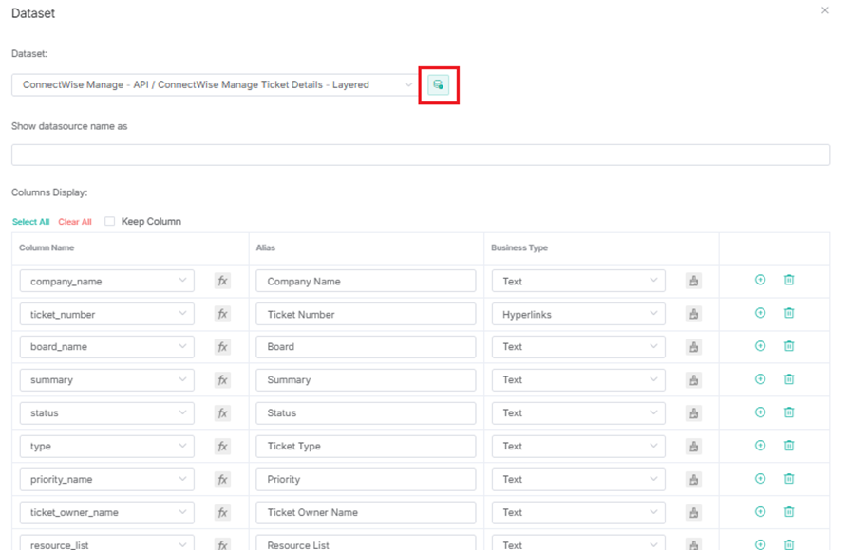Viewport: 849px width, 550px height.
Task: Delete the priority_name column row
Action: pos(788,479)
